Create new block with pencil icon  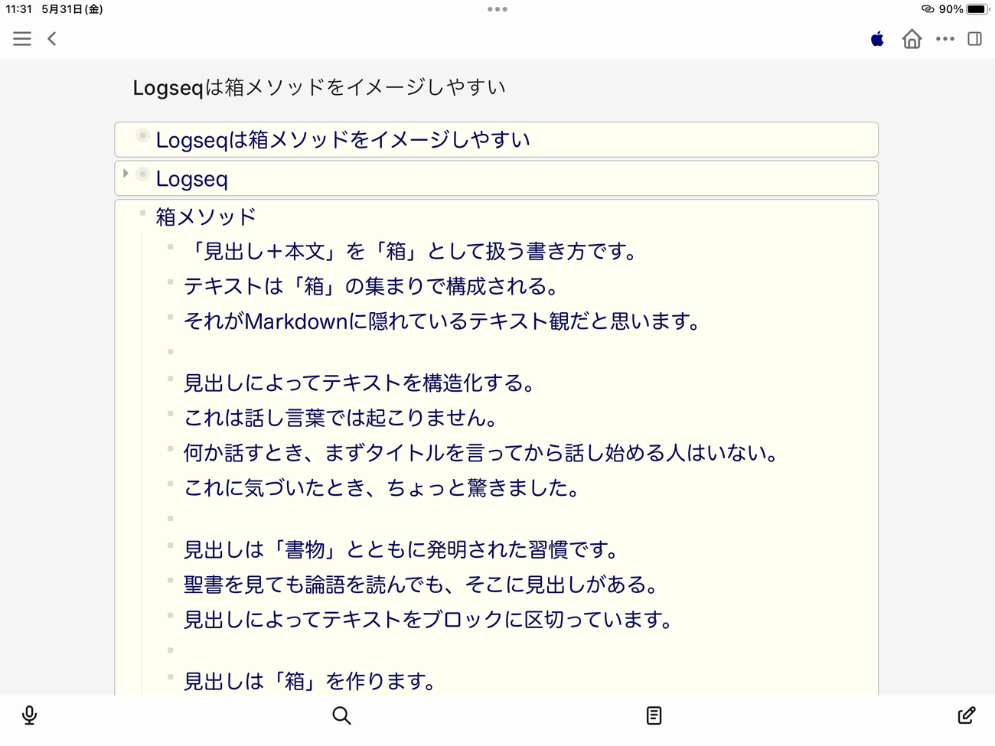[x=967, y=715]
